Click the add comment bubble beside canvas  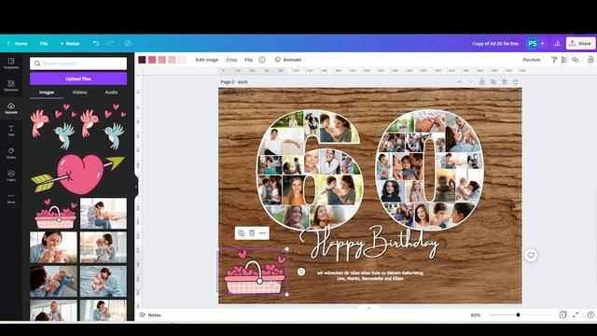(x=531, y=255)
